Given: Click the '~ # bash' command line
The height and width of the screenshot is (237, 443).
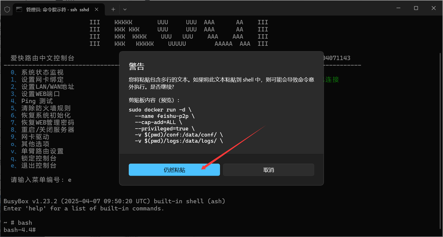Looking at the screenshot, I should click(x=18, y=223).
